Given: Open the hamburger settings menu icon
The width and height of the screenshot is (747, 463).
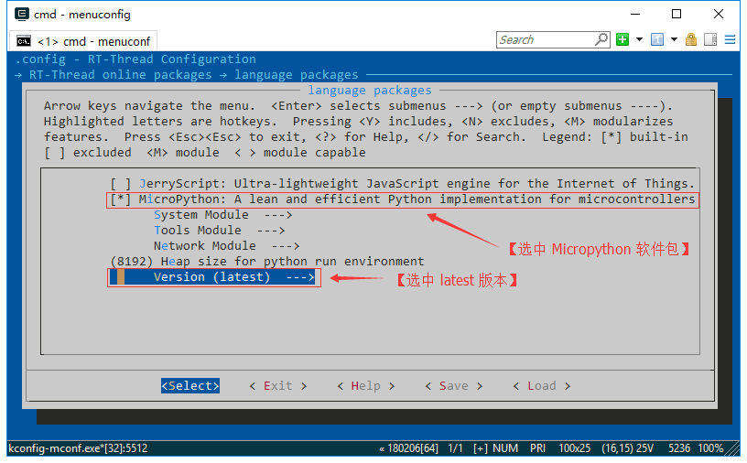Looking at the screenshot, I should tap(730, 39).
